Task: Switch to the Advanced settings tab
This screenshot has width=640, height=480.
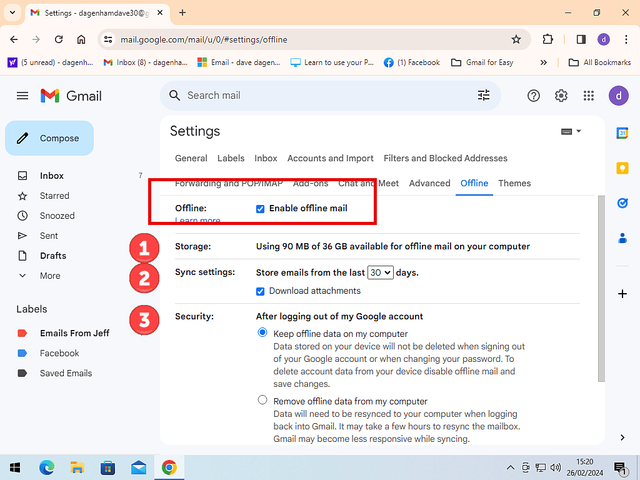Action: coord(429,183)
